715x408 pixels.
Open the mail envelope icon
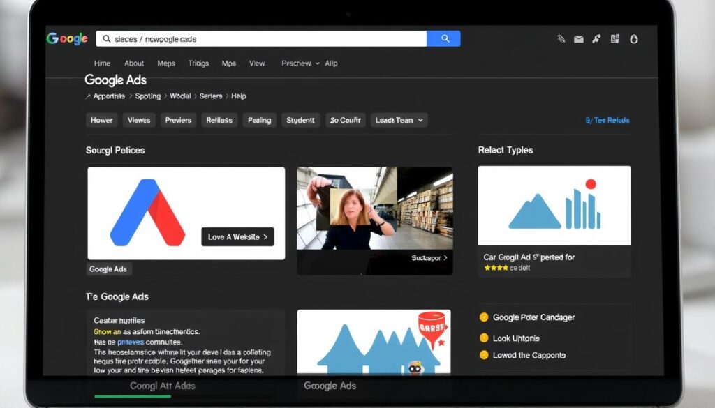[x=579, y=39]
